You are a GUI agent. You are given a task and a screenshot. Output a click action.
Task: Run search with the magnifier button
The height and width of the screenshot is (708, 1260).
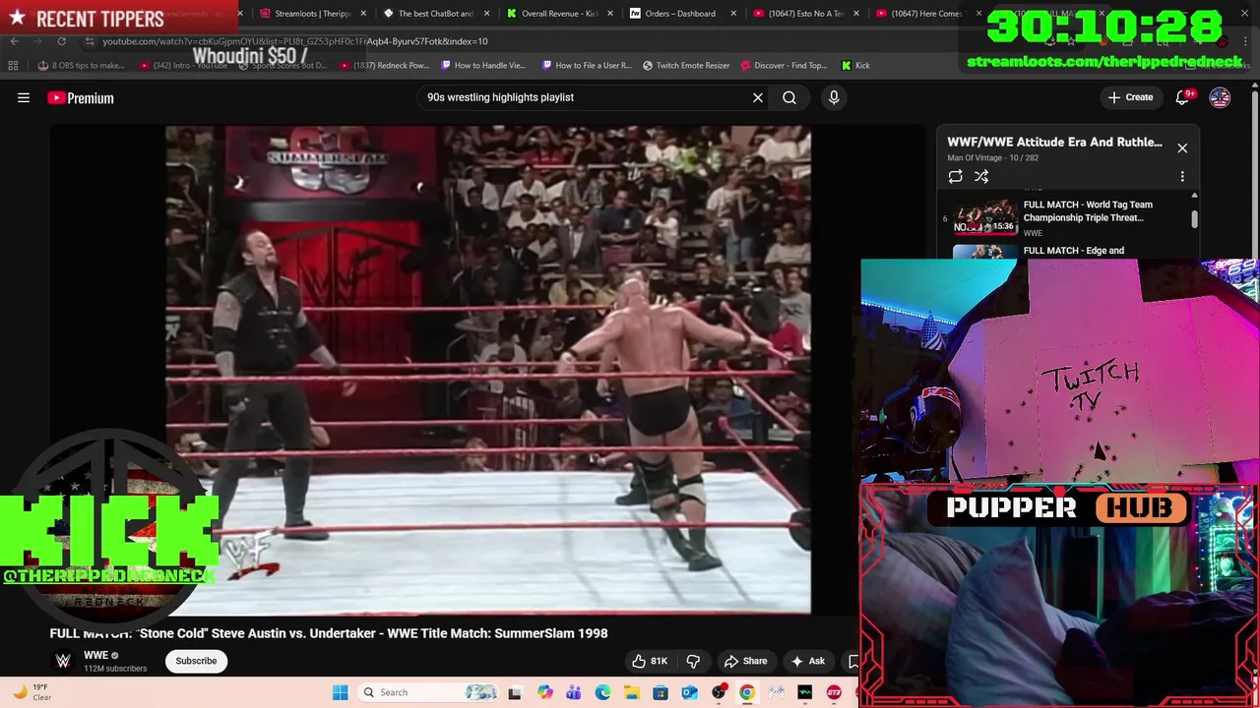[x=789, y=97]
